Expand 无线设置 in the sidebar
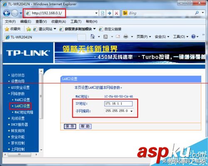This screenshot has height=166, width=208. 18,119
